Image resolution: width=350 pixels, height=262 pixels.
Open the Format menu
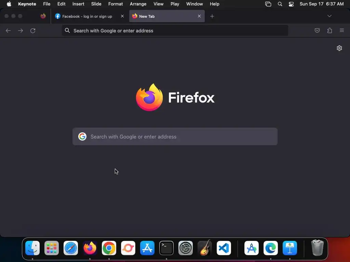click(x=116, y=4)
